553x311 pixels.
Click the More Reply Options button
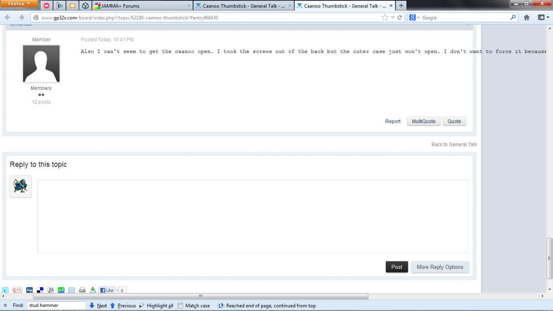[x=440, y=267]
